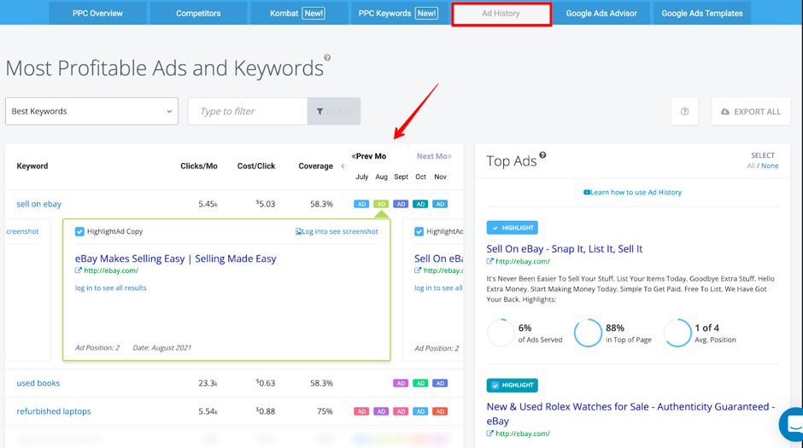Click the left chevron beside Coverage

343,166
